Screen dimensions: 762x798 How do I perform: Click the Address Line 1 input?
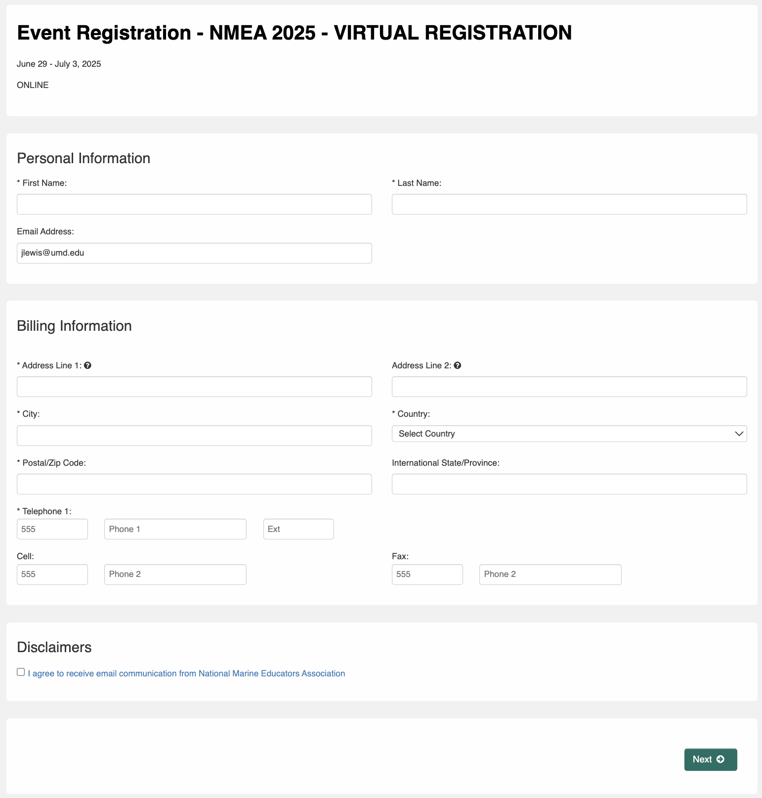click(194, 387)
